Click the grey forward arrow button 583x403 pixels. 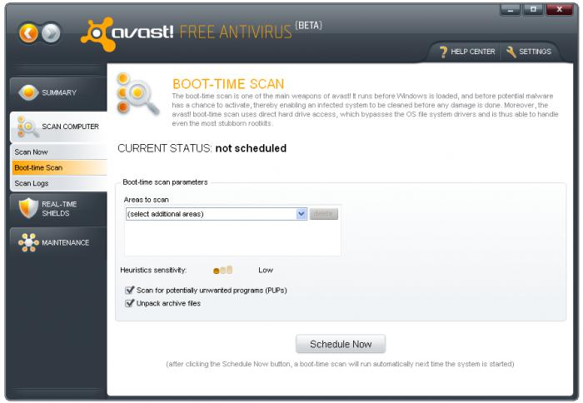pyautogui.click(x=51, y=33)
